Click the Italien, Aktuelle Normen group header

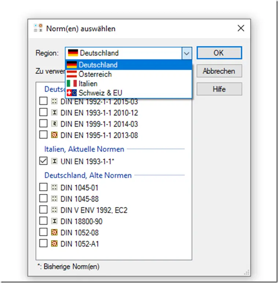pyautogui.click(x=84, y=149)
